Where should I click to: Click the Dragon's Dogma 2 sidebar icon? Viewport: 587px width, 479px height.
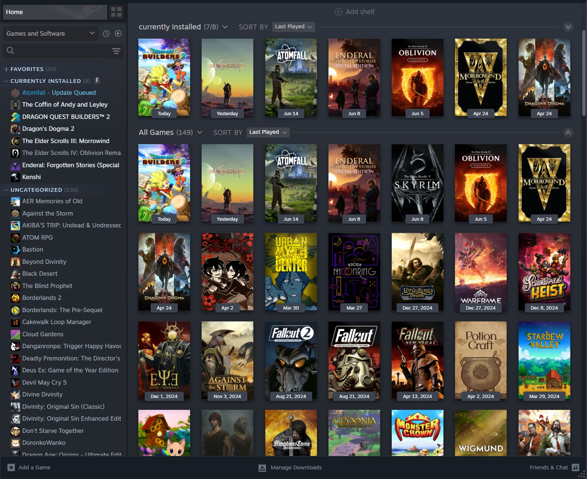pyautogui.click(x=15, y=129)
